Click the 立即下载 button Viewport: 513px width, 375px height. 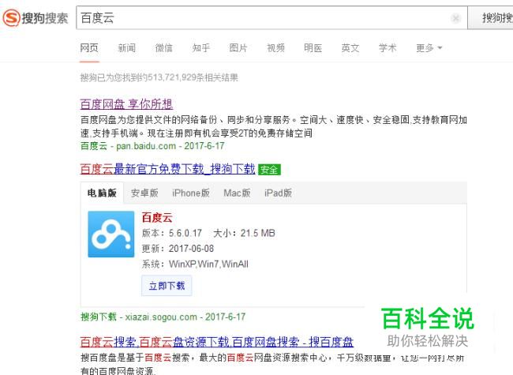point(167,286)
